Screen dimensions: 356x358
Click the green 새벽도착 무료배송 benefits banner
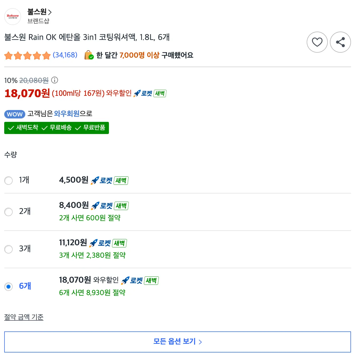56,128
